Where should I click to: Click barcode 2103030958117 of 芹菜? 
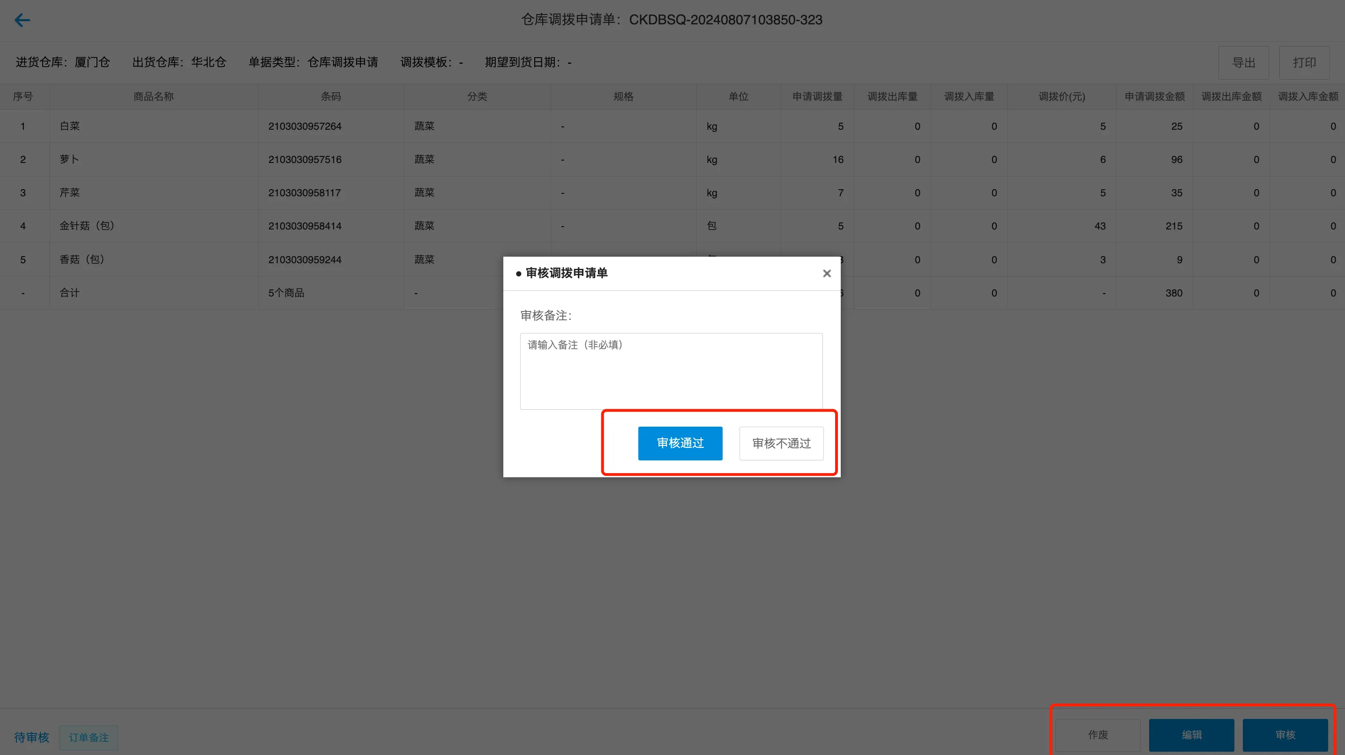(305, 192)
